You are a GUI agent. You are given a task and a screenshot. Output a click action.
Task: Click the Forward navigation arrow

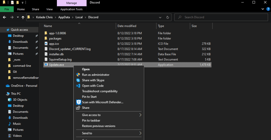[12, 17]
